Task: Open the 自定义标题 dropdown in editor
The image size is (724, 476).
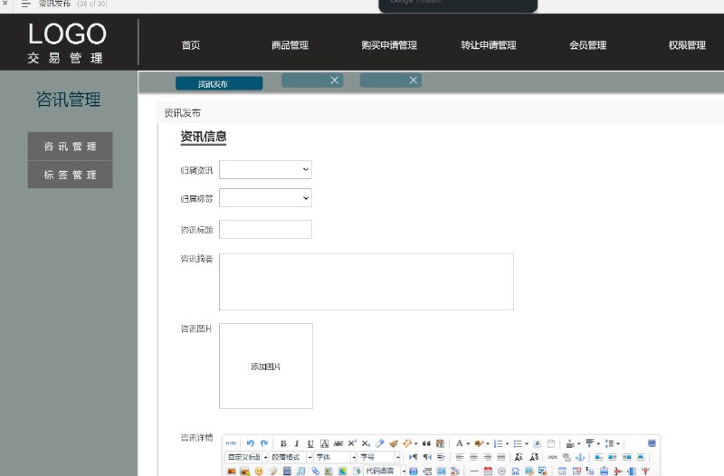Action: 247,457
